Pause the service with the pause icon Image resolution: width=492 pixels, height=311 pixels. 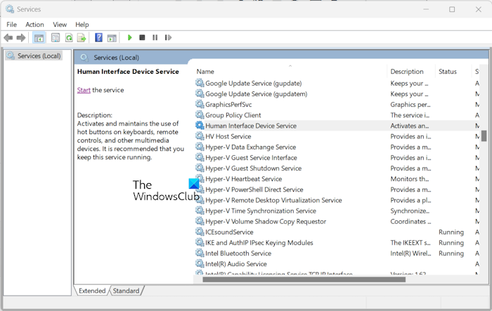(x=155, y=38)
